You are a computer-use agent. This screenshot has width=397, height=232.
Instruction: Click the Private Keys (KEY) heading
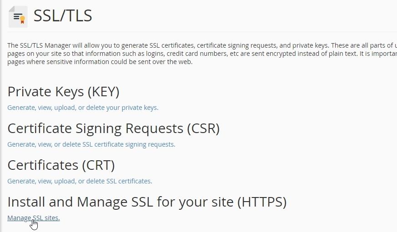point(63,92)
